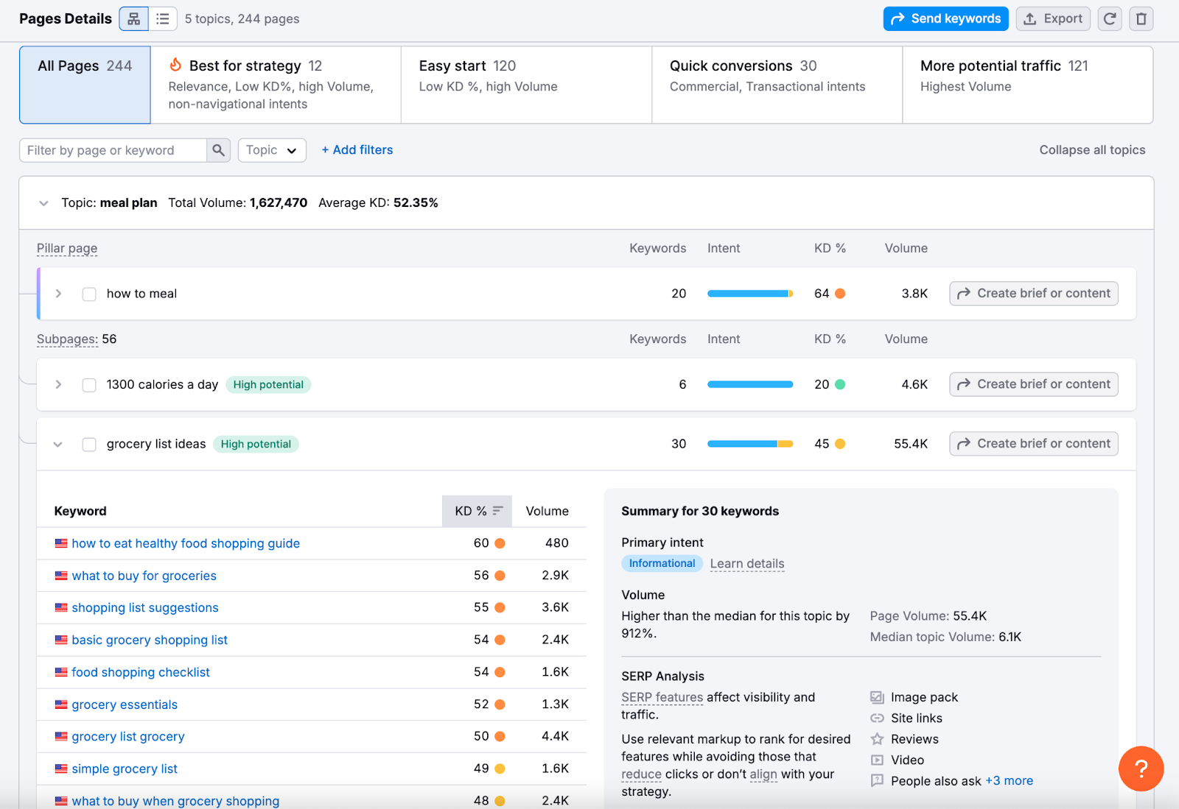This screenshot has width=1179, height=809.
Task: Click the trash delete icon
Action: (x=1141, y=19)
